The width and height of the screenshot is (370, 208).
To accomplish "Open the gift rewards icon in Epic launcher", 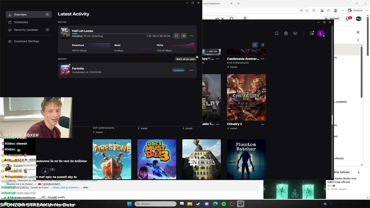I will (286, 34).
